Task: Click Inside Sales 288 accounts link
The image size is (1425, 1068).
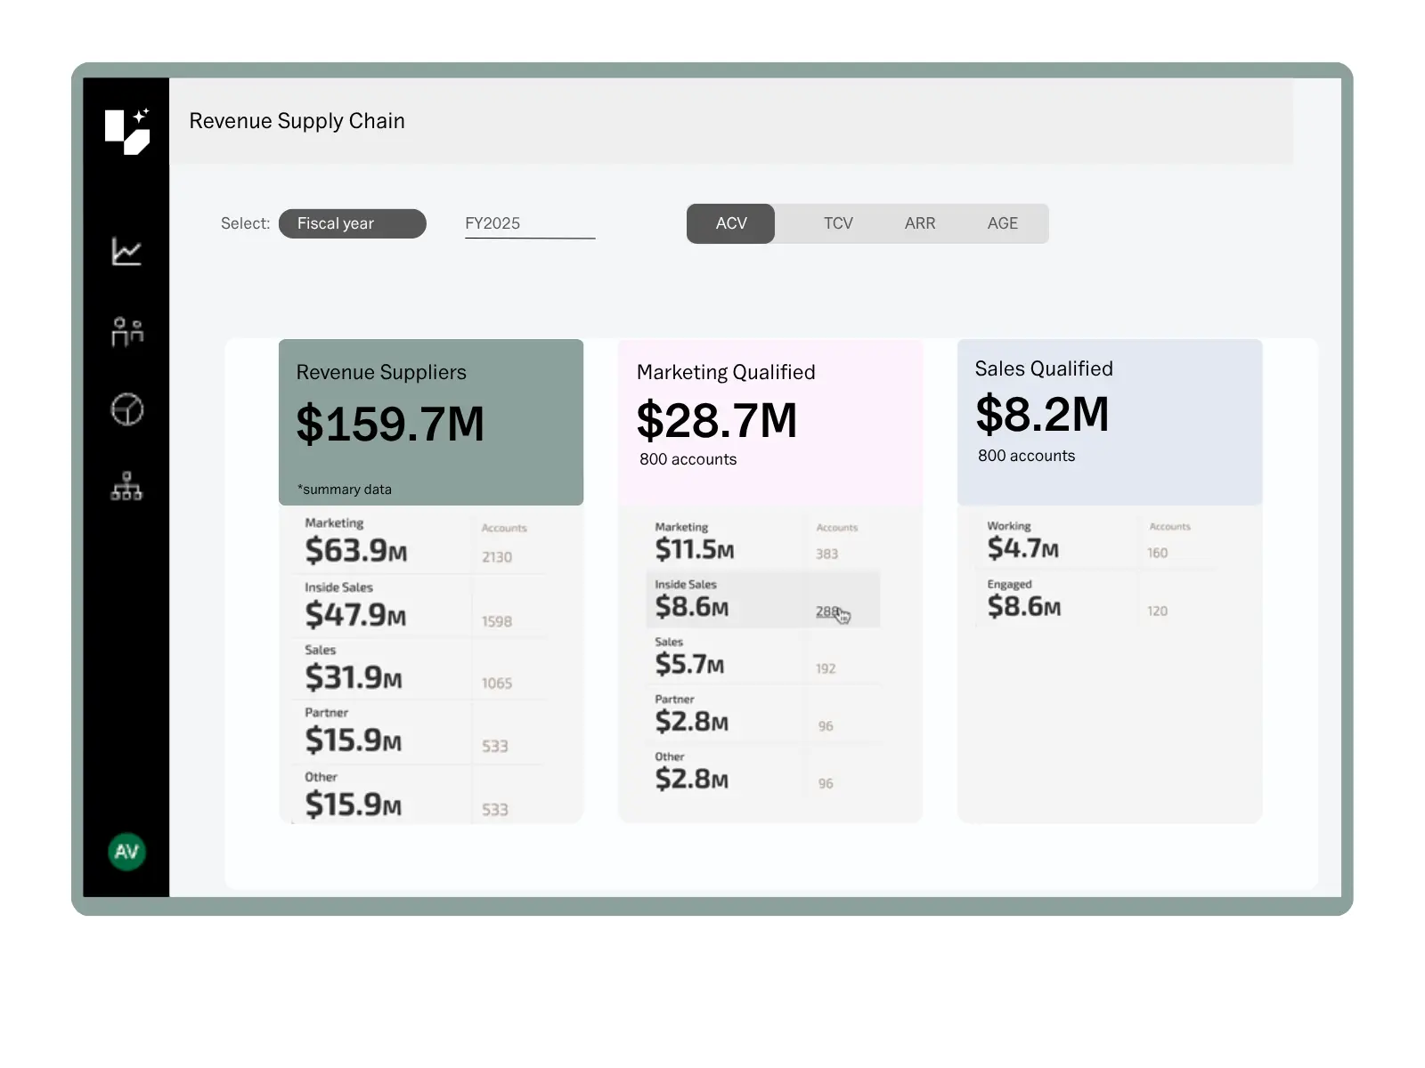Action: (x=827, y=611)
